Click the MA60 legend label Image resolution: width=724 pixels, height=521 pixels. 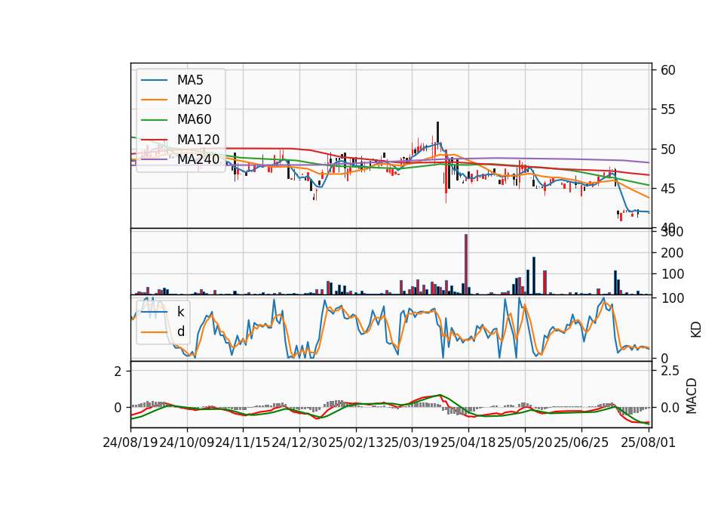tap(194, 120)
